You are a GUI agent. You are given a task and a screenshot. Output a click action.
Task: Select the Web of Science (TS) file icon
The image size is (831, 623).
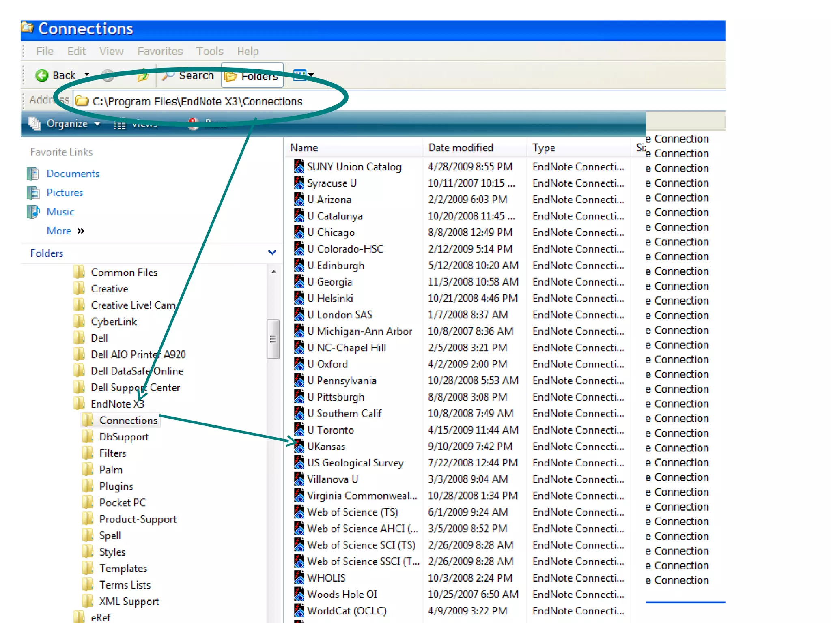[299, 512]
